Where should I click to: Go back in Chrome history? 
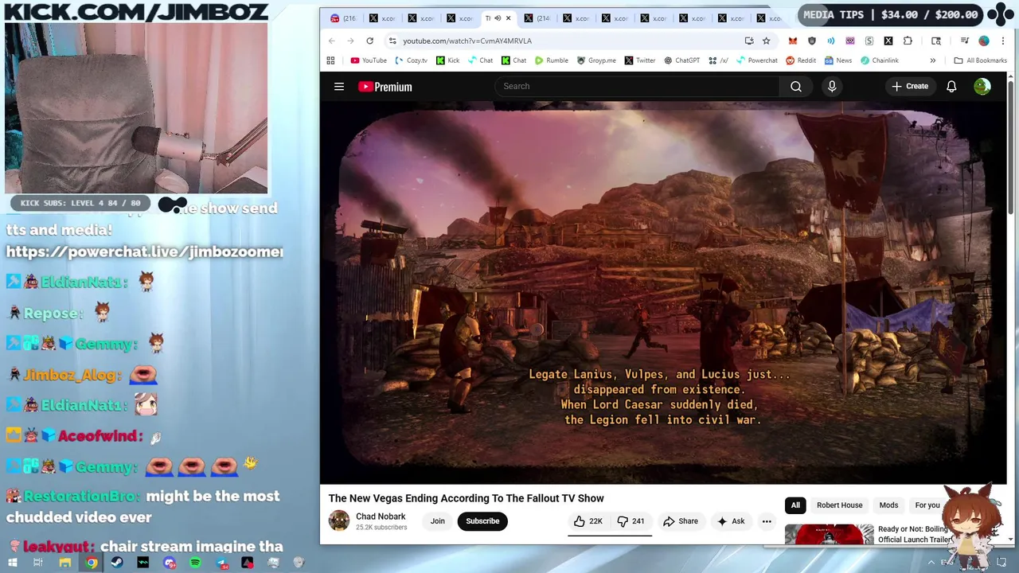coord(332,41)
